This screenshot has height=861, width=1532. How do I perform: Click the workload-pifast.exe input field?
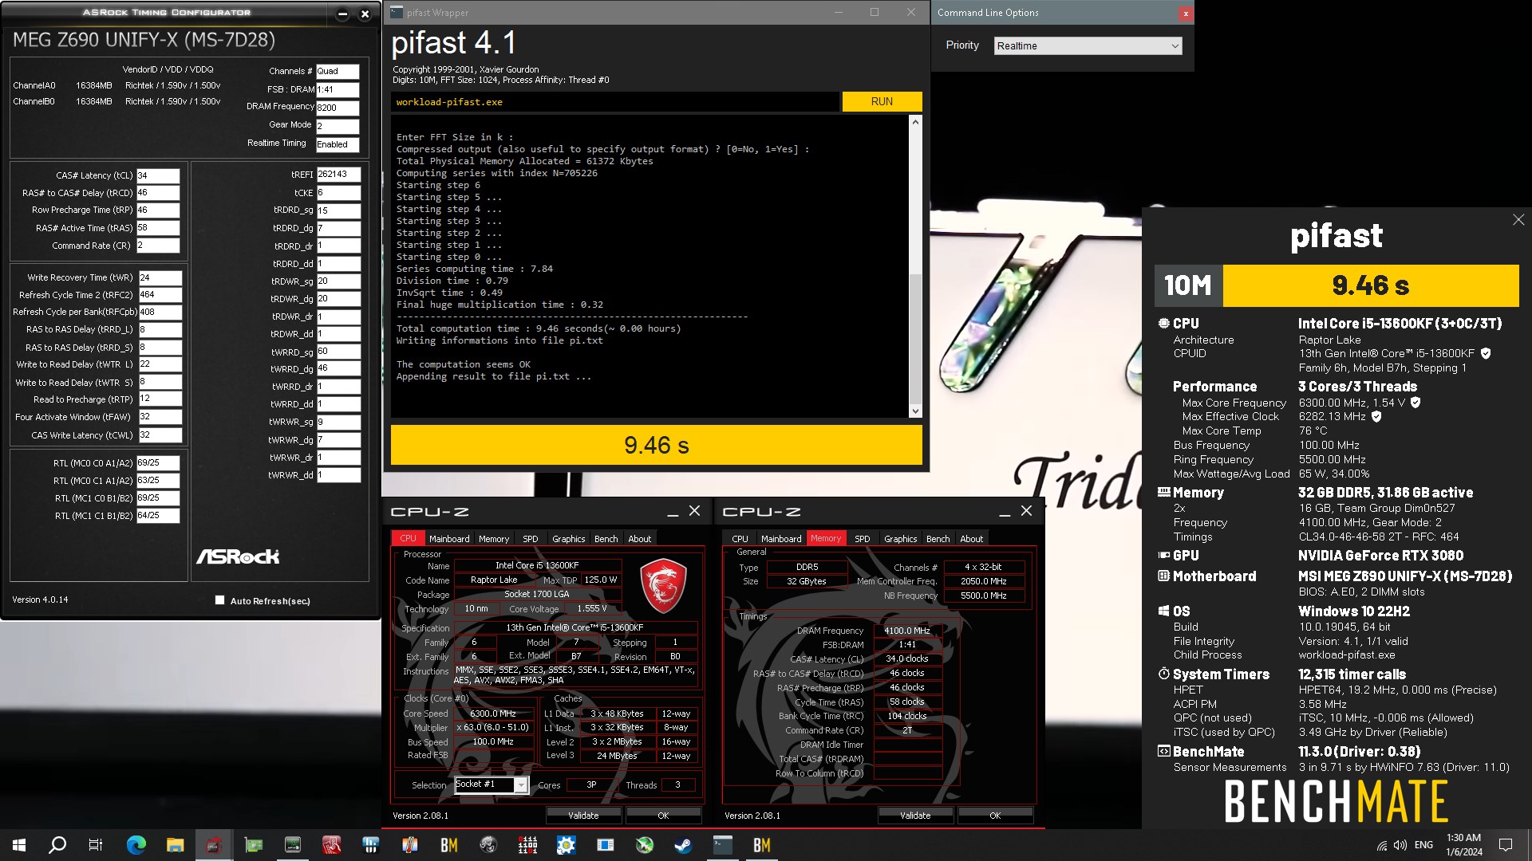pos(614,102)
